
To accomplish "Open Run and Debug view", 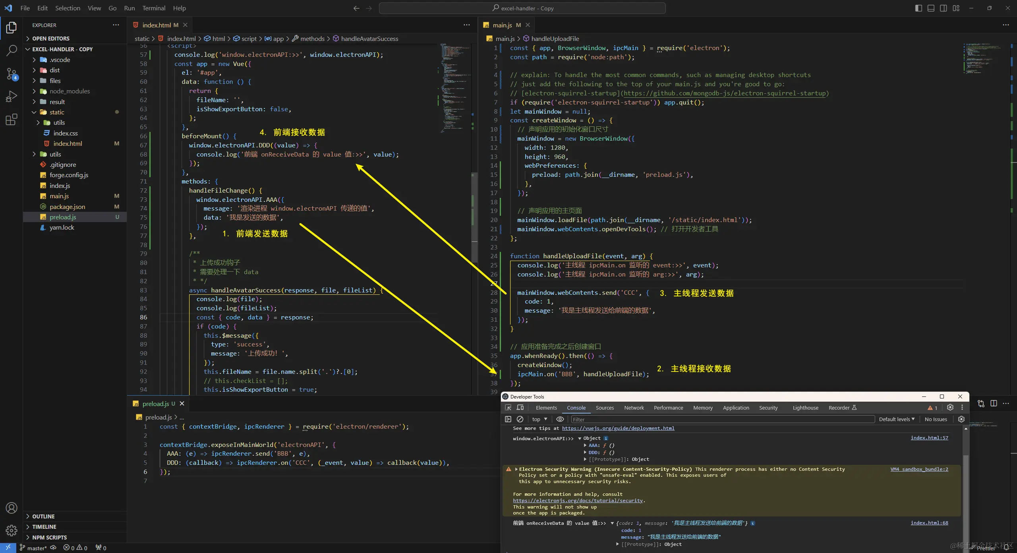I will [12, 97].
